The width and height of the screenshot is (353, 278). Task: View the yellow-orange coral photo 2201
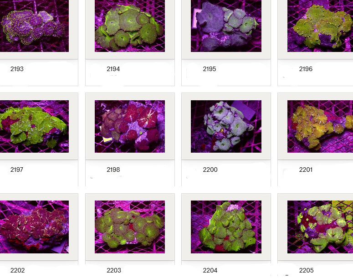(x=320, y=126)
